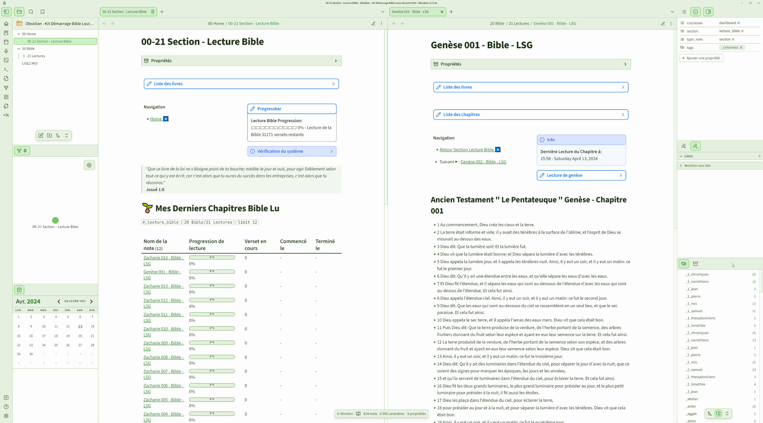The width and height of the screenshot is (763, 423).
Task: Click the new note icon in file explorer
Action: (41, 135)
